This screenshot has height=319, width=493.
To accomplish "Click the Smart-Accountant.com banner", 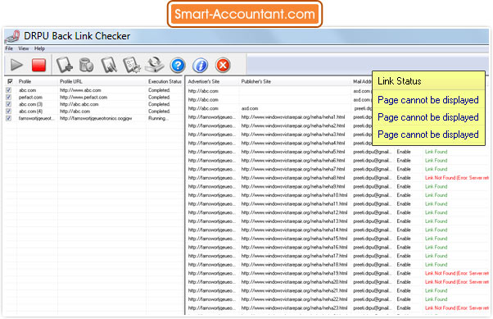I will pos(245,14).
